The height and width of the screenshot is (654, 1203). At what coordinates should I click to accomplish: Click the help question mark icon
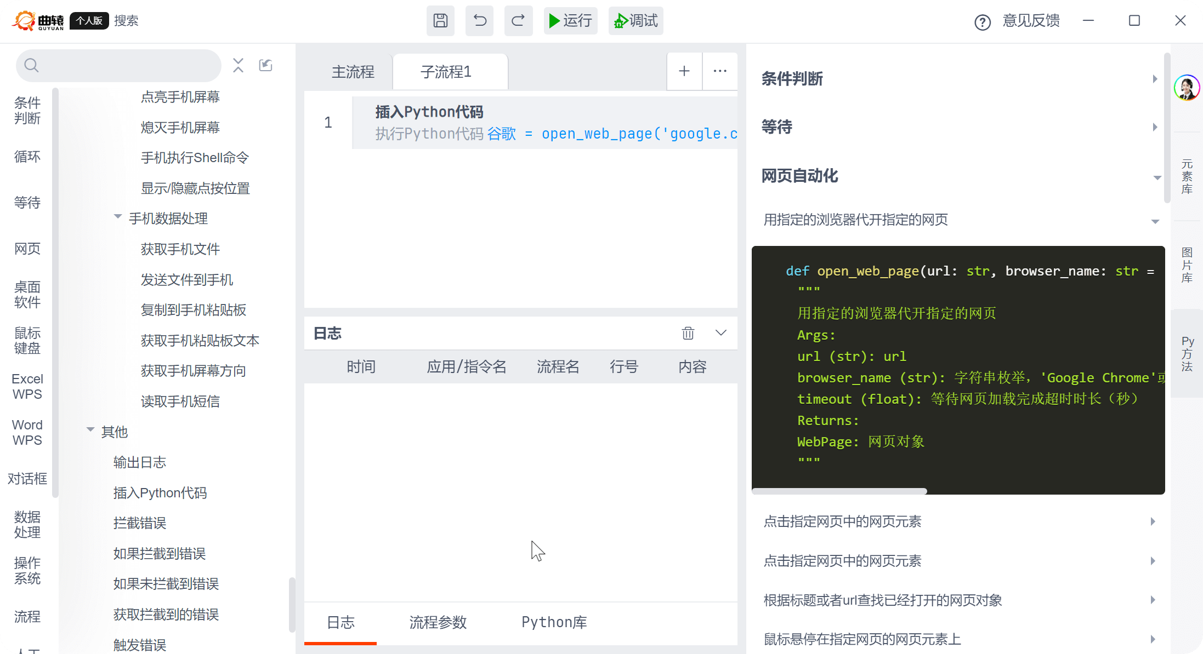point(982,22)
